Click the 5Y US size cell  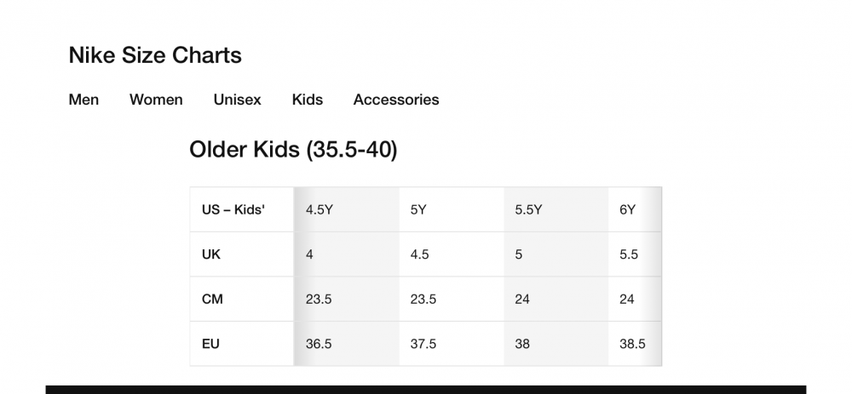(452, 209)
